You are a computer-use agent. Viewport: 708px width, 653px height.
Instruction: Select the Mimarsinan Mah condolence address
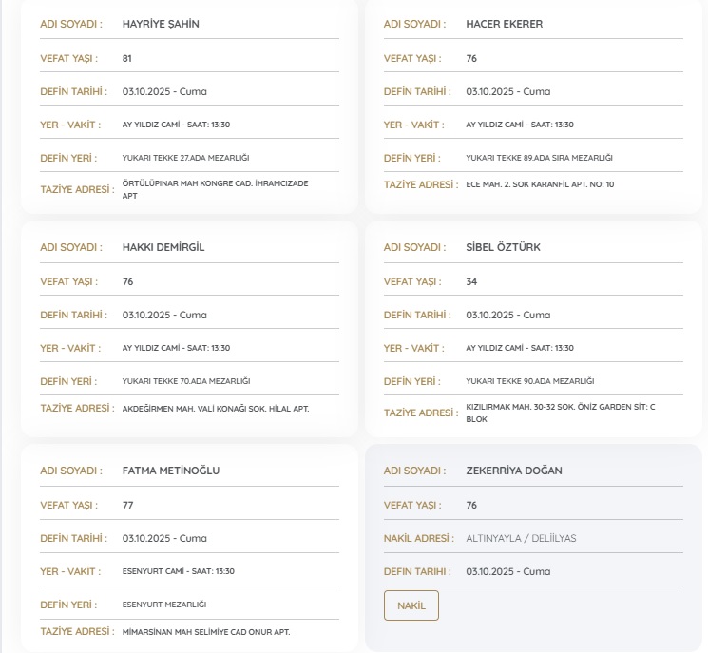[206, 632]
